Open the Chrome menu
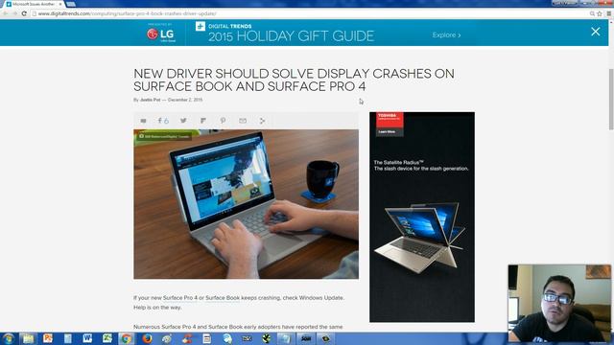The width and height of the screenshot is (614, 345). pyautogui.click(x=608, y=13)
